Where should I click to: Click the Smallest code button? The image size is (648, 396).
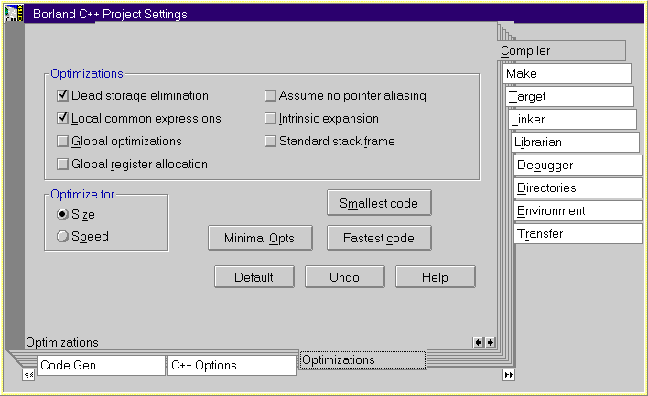pos(379,203)
